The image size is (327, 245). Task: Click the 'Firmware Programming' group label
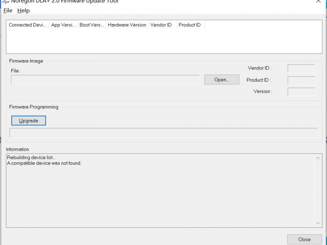[34, 107]
